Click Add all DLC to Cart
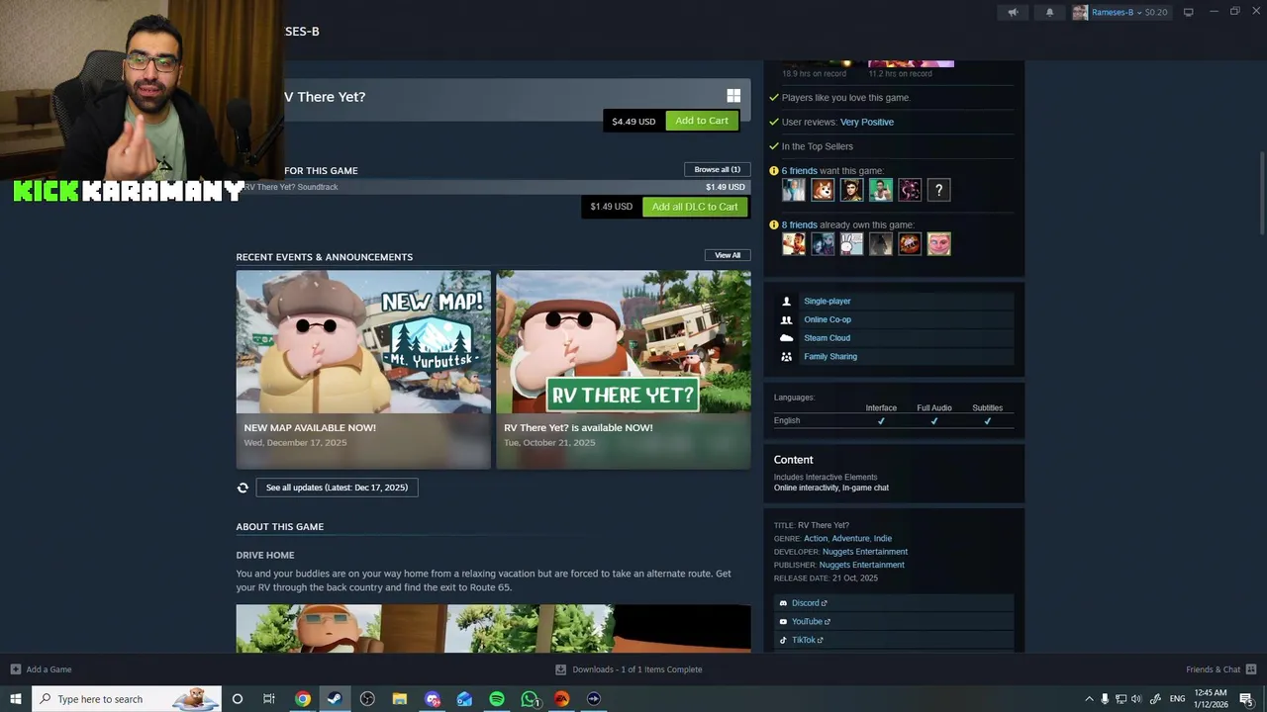This screenshot has width=1267, height=712. click(x=695, y=207)
